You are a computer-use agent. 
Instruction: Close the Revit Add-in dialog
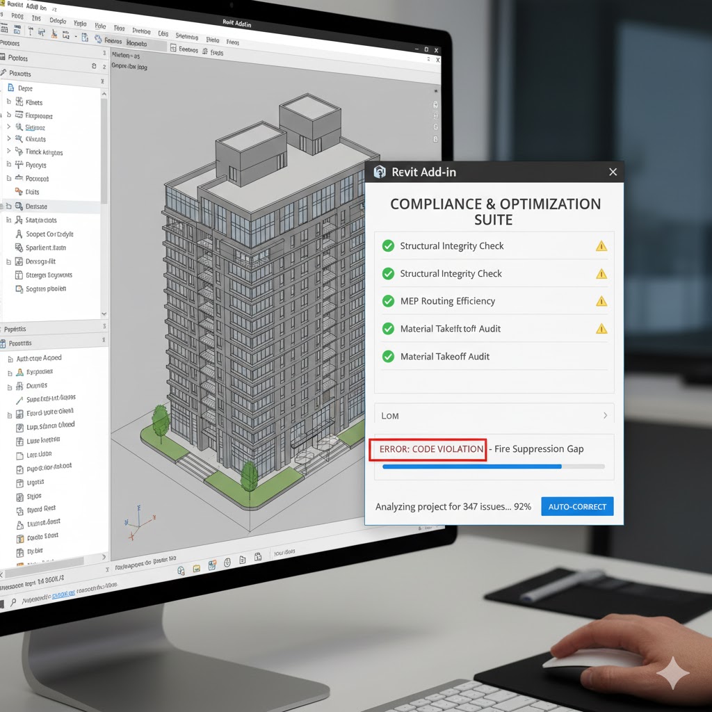coord(613,172)
